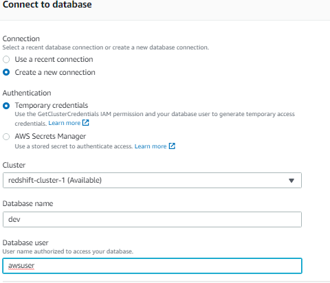This screenshot has height=283, width=330.
Task: Click Learn more about temporary credentials
Action: click(x=65, y=123)
